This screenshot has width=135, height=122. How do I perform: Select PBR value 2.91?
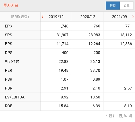(x=64, y=88)
